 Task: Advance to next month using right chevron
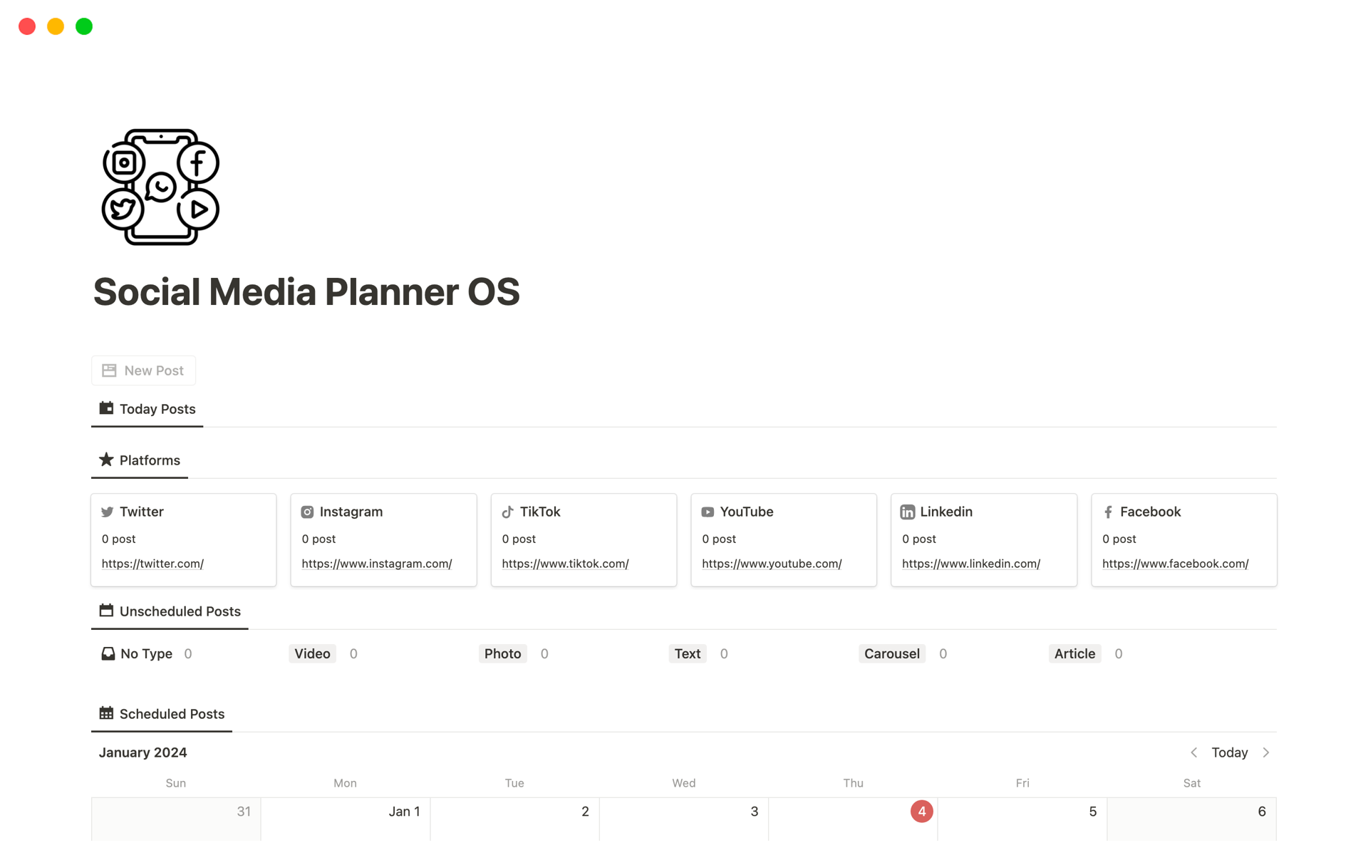pos(1266,752)
